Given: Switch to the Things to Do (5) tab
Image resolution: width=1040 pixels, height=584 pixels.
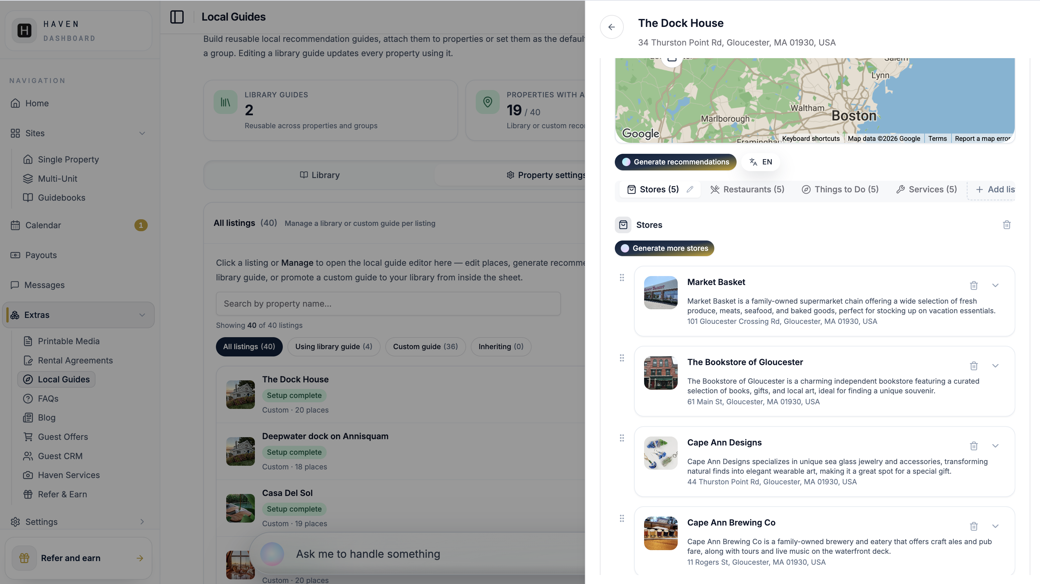Looking at the screenshot, I should pos(840,189).
